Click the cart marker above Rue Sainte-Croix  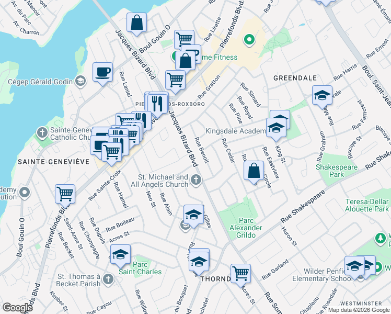point(112,152)
